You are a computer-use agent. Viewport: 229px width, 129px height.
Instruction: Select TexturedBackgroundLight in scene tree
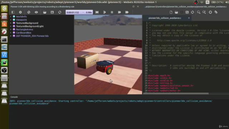click(30, 26)
